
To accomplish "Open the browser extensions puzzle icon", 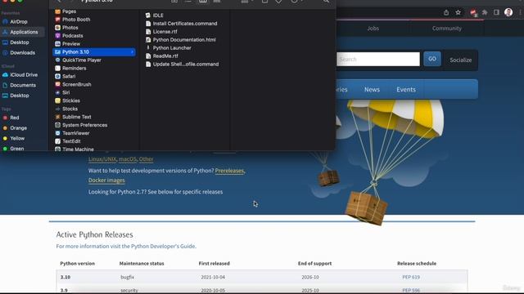I will click(x=485, y=13).
